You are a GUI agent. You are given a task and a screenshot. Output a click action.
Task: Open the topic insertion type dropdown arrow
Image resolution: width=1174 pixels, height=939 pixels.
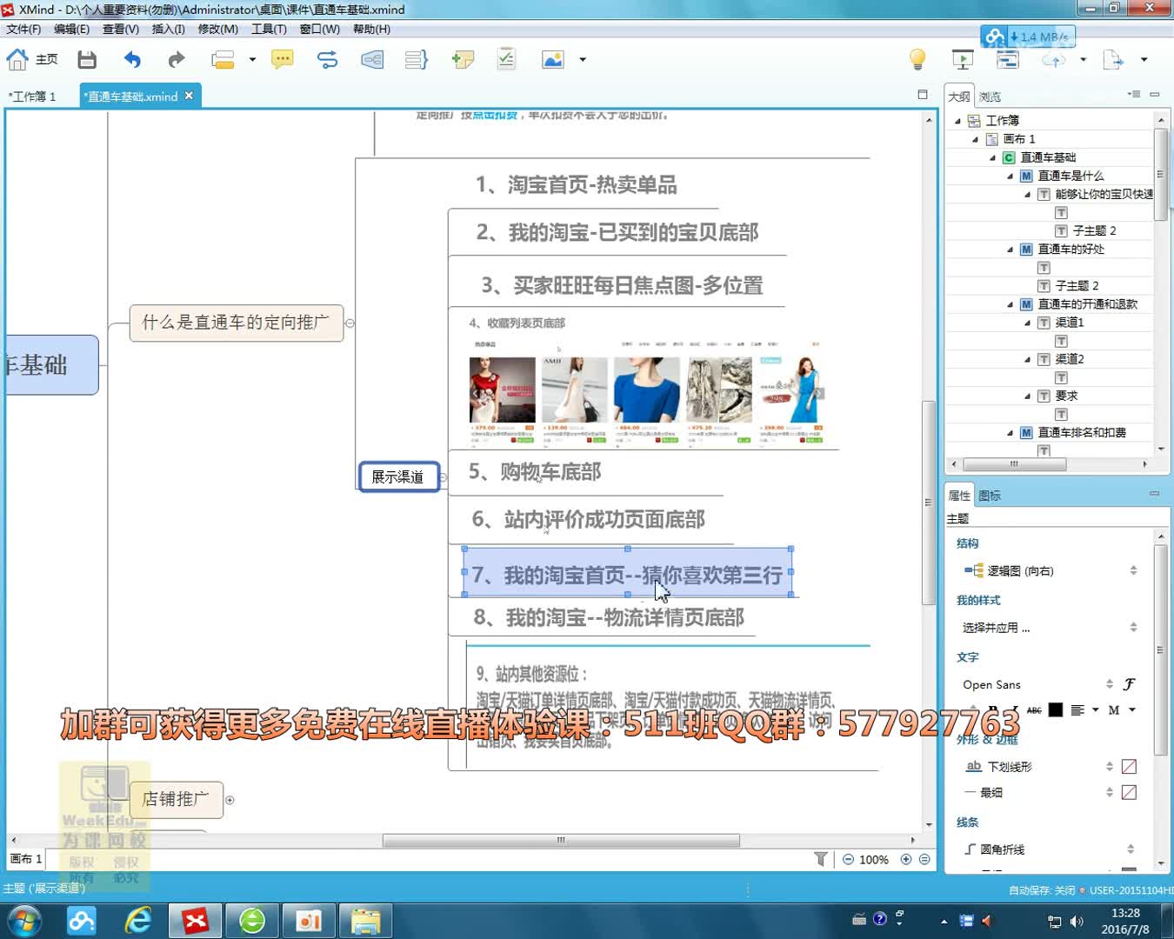(x=252, y=59)
